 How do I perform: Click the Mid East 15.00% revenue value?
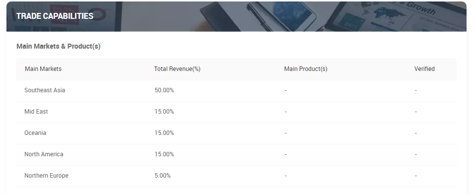[164, 112]
